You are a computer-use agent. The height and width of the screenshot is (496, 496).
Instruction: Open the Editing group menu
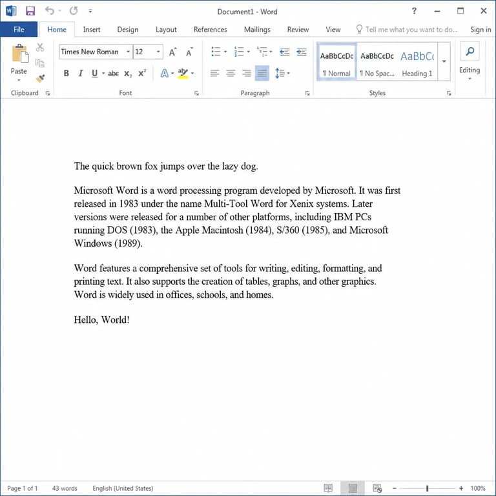point(470,61)
